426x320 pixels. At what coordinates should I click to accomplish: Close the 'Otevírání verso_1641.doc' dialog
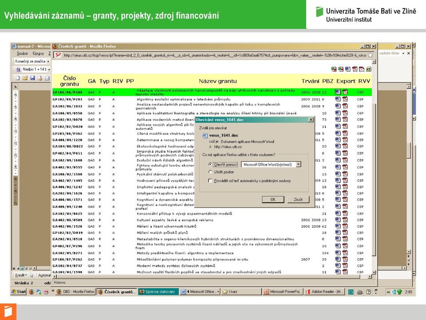point(311,120)
